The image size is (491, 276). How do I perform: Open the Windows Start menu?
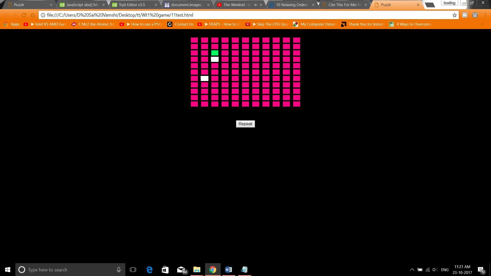click(x=8, y=270)
